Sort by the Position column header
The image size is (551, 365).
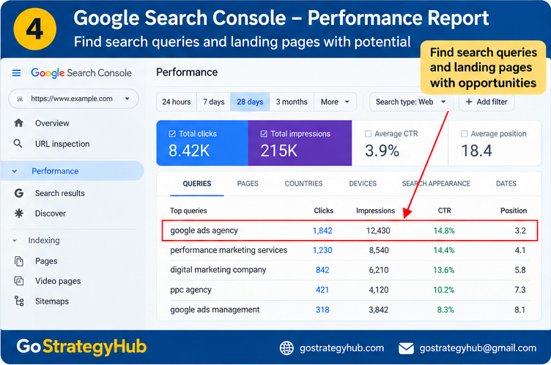tap(514, 211)
